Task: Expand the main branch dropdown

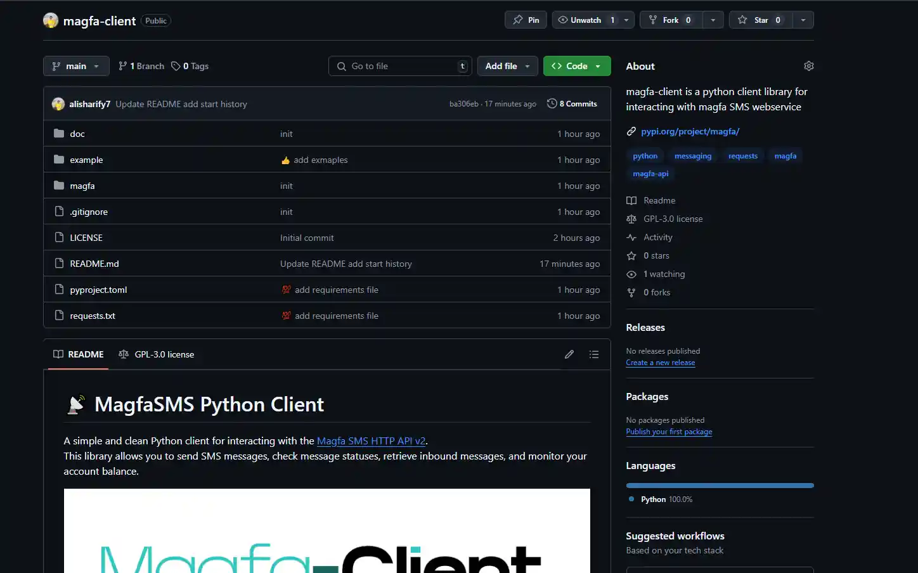Action: point(76,66)
